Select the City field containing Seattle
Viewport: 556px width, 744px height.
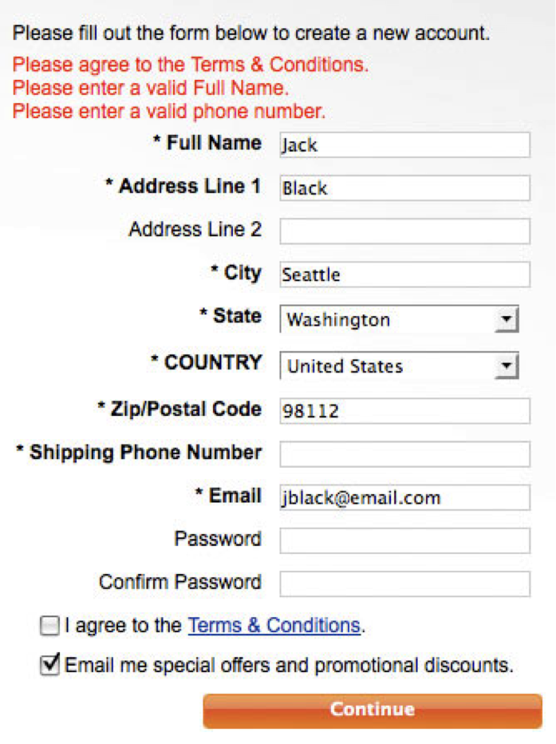coord(404,275)
